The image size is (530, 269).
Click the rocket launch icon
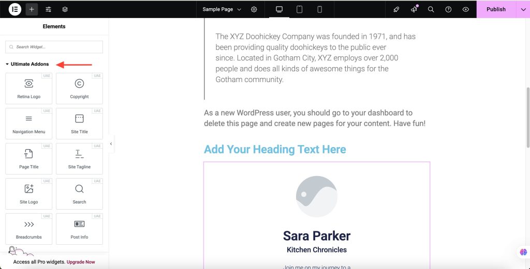pyautogui.click(x=396, y=9)
